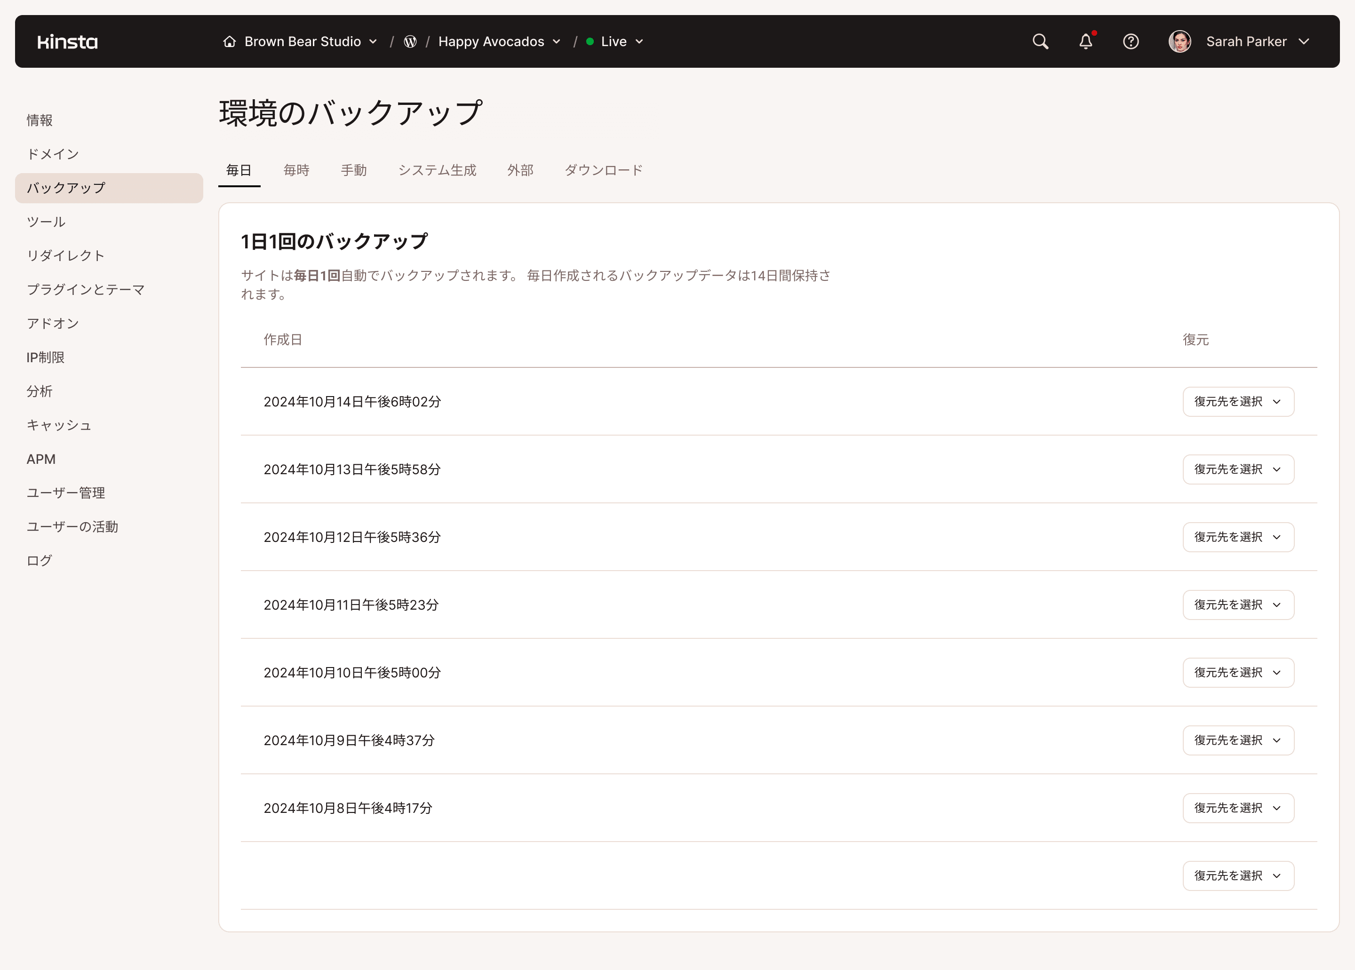Open the notifications bell

click(1085, 41)
